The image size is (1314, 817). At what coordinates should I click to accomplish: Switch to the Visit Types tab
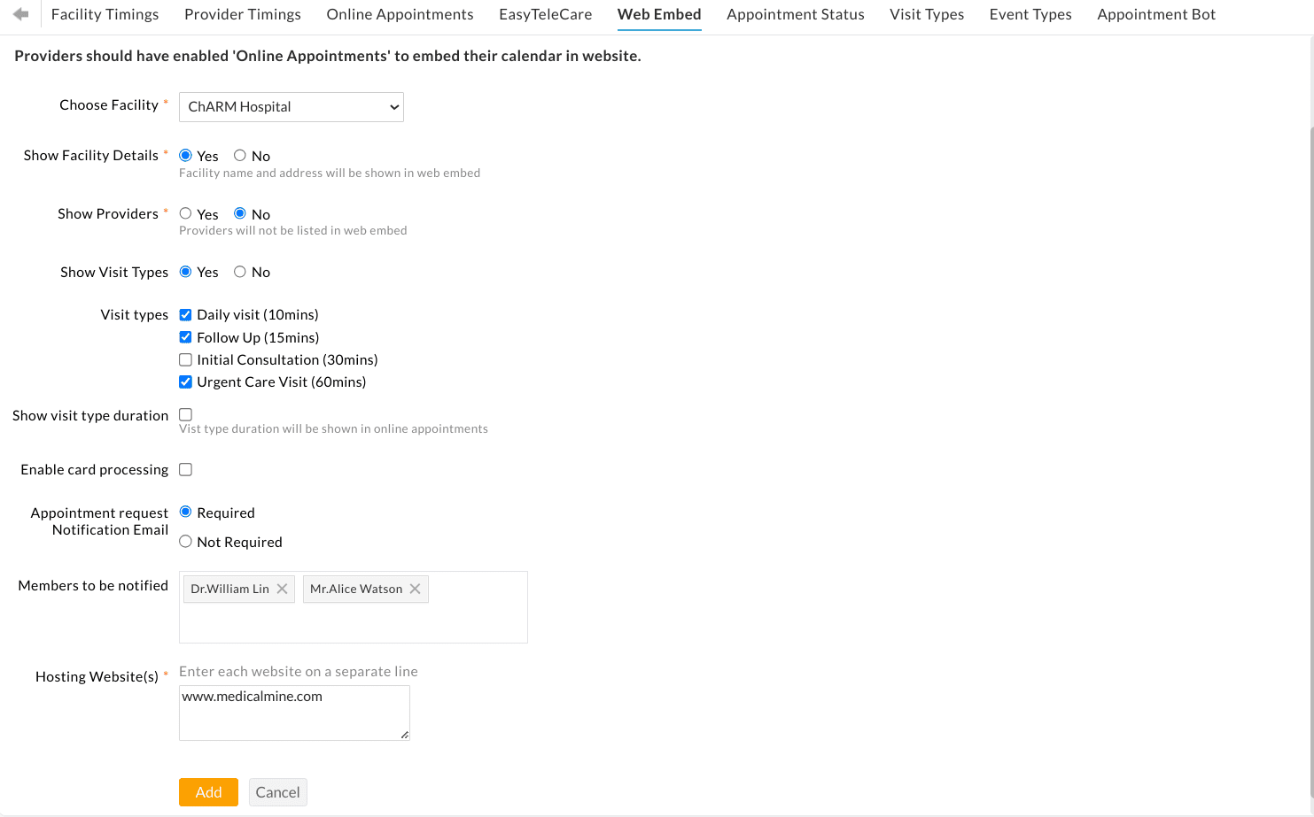click(926, 13)
